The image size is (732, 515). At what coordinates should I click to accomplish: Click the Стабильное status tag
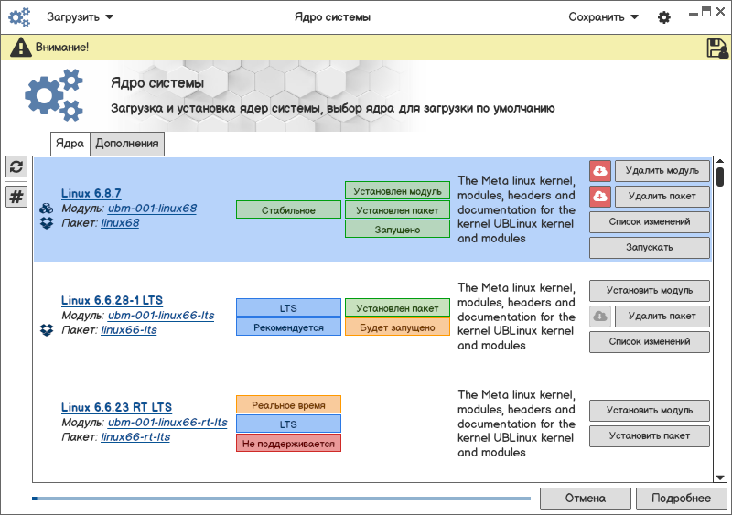tap(288, 210)
